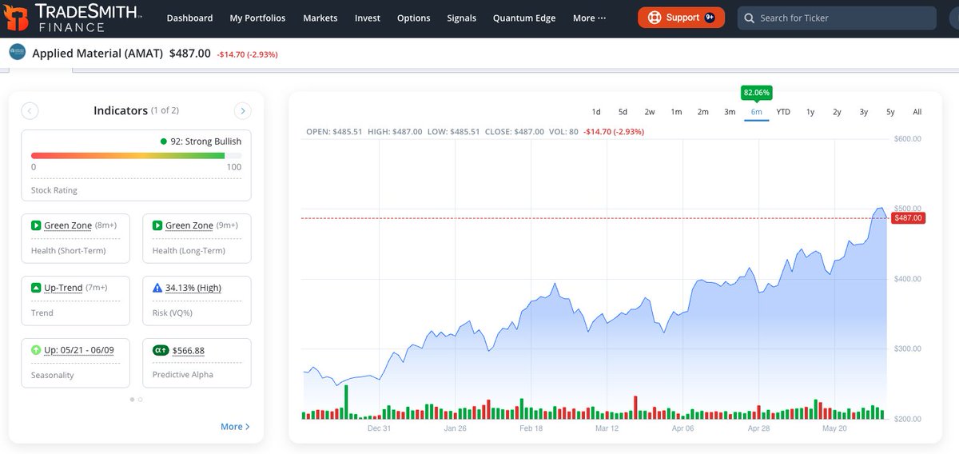959x454 pixels.
Task: Click the long-term health green play icon
Action: (x=157, y=225)
